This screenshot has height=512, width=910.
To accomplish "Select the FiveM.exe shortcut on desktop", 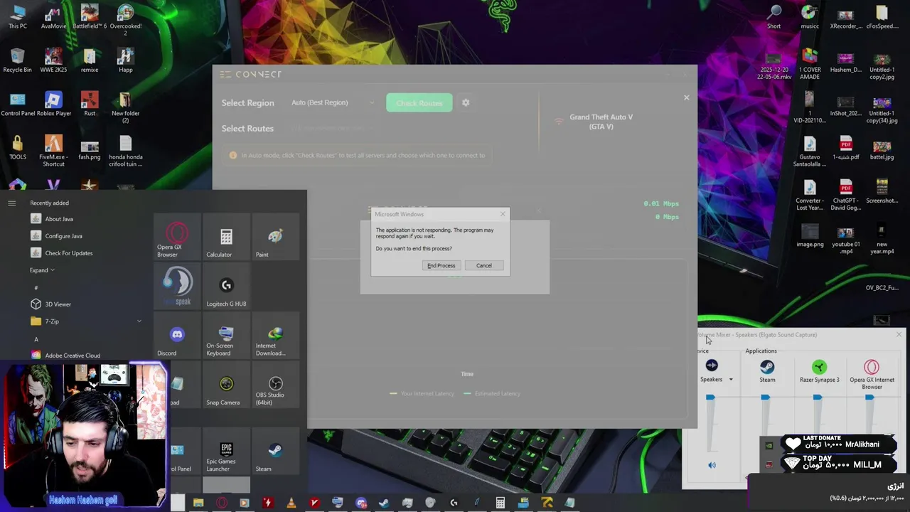I will (x=53, y=151).
